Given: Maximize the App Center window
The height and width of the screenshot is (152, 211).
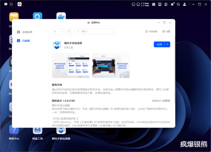Looking at the screenshot, I should 164,23.
